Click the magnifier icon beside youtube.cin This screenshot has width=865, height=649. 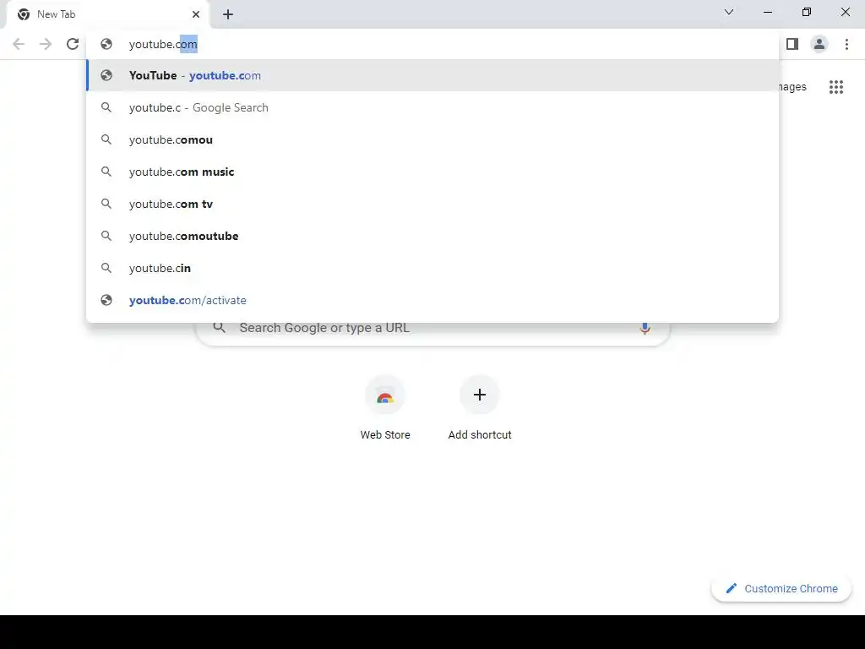coord(106,268)
